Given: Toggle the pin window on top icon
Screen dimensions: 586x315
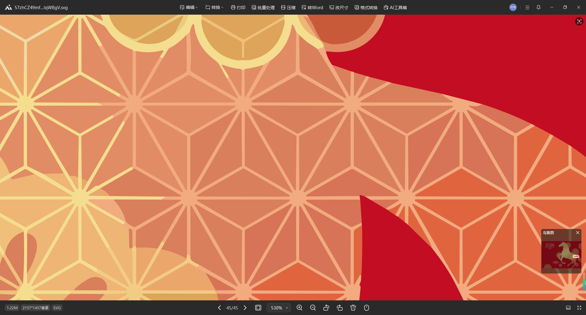Looking at the screenshot, I should click(x=538, y=7).
